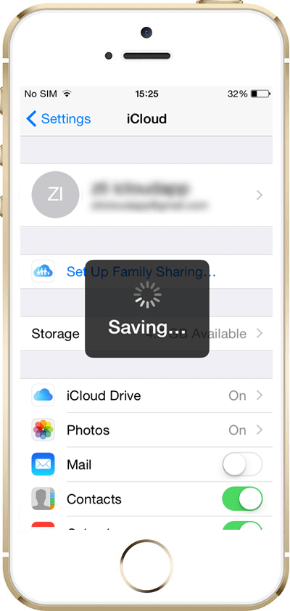Screen dimensions: 290x611
Task: Tap the ZI account avatar
Action: (x=55, y=194)
